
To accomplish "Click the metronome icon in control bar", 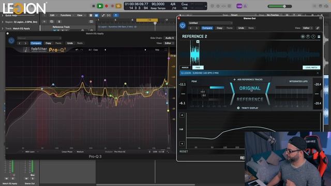I will coord(245,6).
